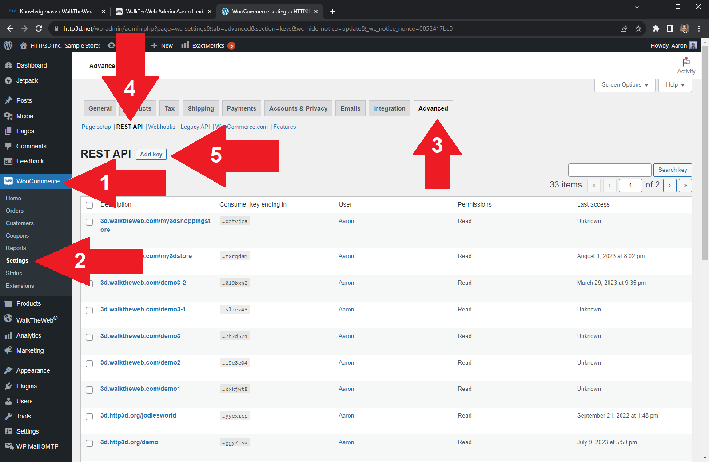Image resolution: width=709 pixels, height=462 pixels.
Task: Switch to the Emails tab
Action: (351, 108)
